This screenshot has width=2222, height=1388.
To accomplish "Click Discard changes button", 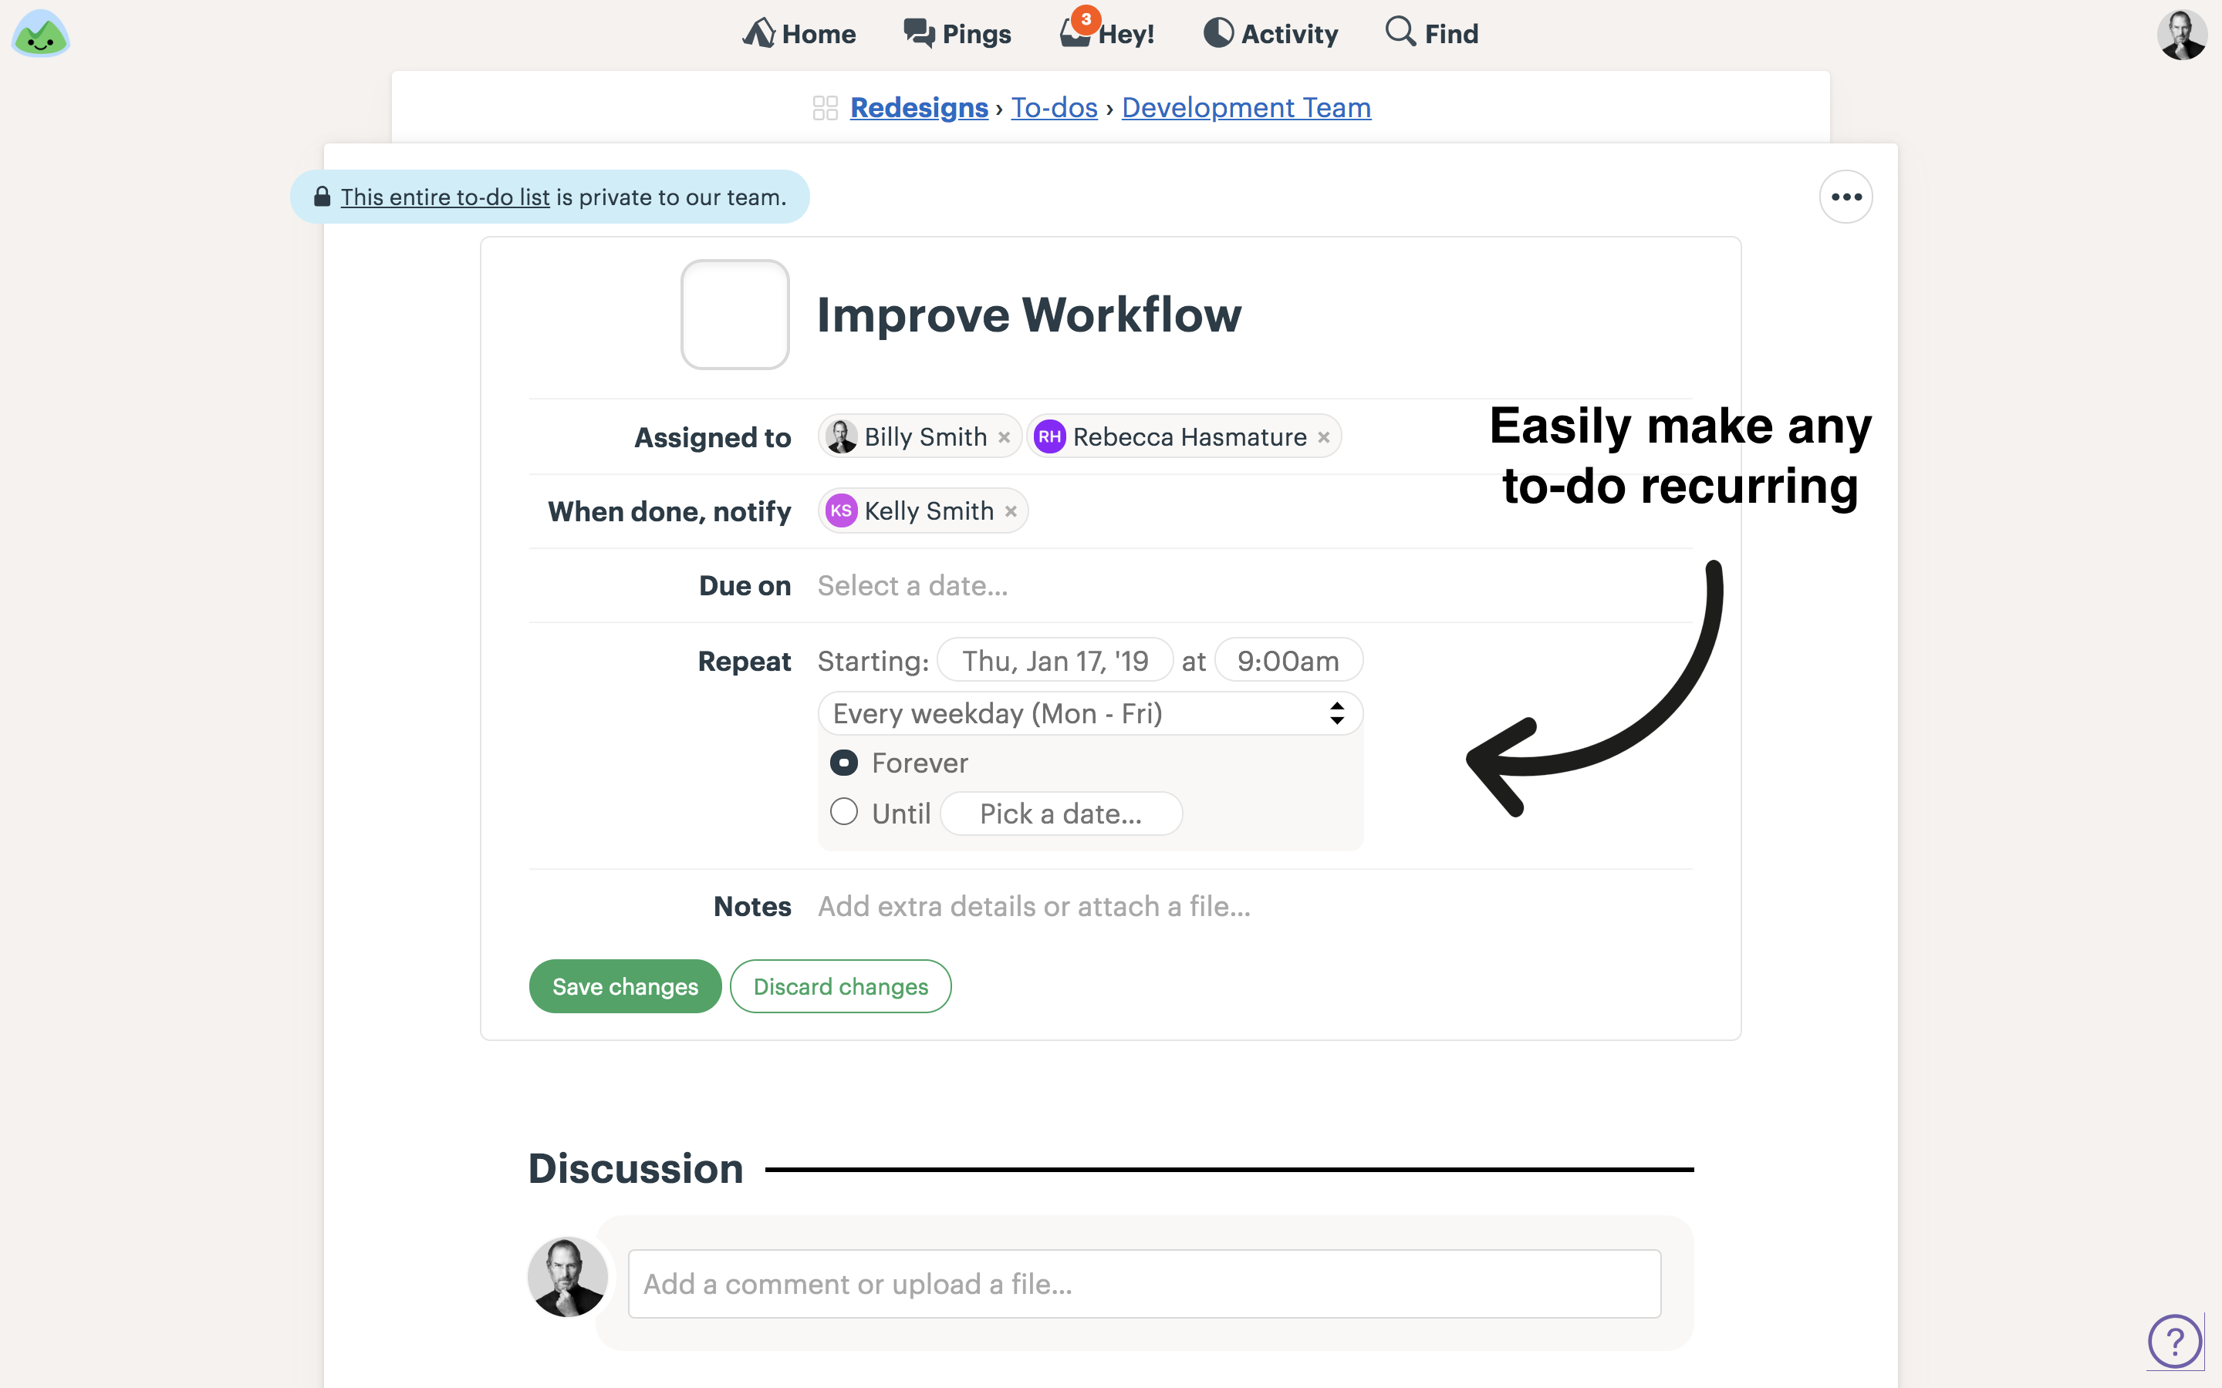I will pyautogui.click(x=840, y=985).
